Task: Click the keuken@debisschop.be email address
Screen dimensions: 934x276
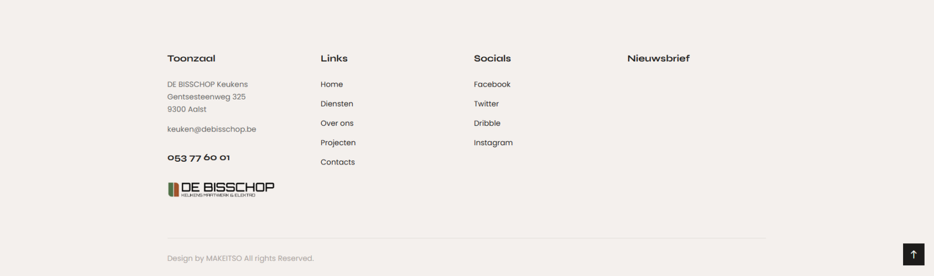Action: point(211,129)
